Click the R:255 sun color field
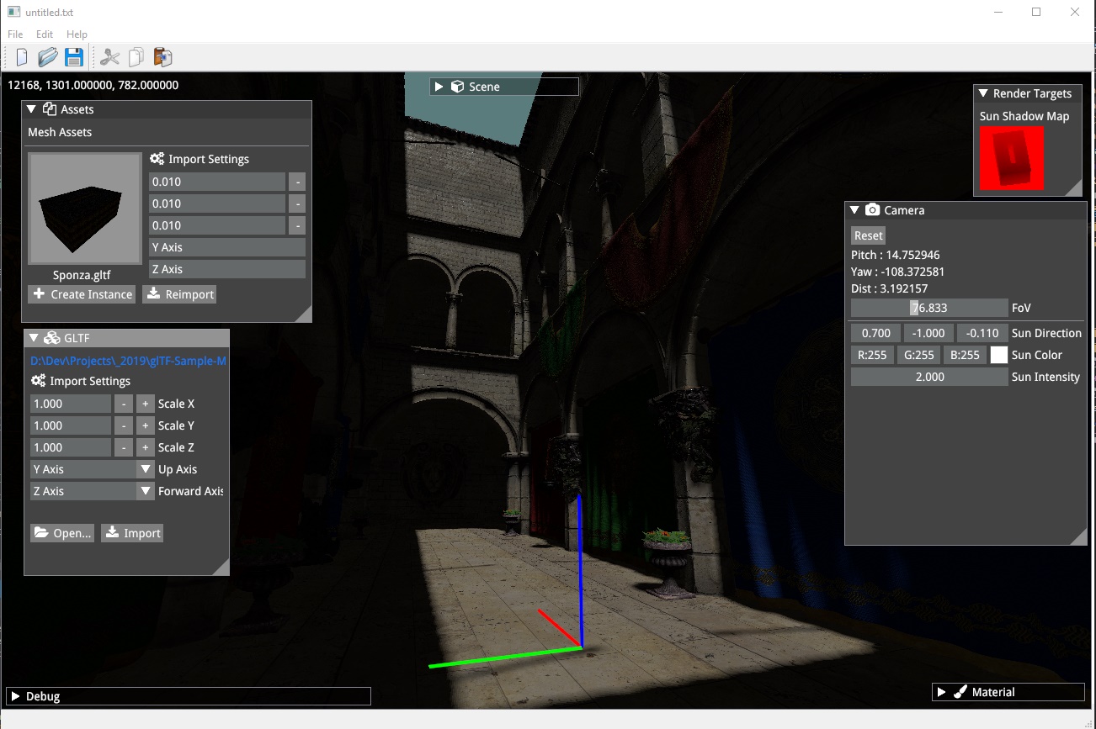Image resolution: width=1096 pixels, height=729 pixels. click(x=872, y=355)
